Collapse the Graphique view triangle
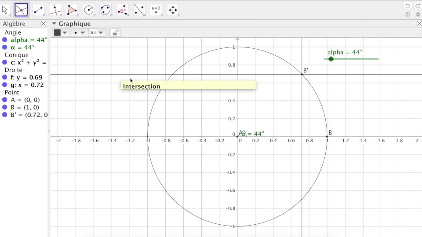 (54, 24)
